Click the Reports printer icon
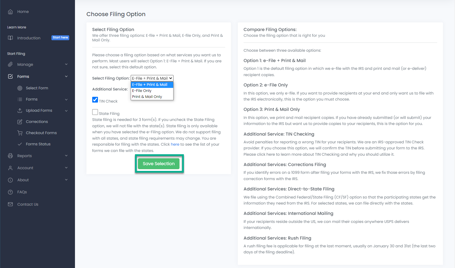This screenshot has height=268, width=455. pos(10,156)
